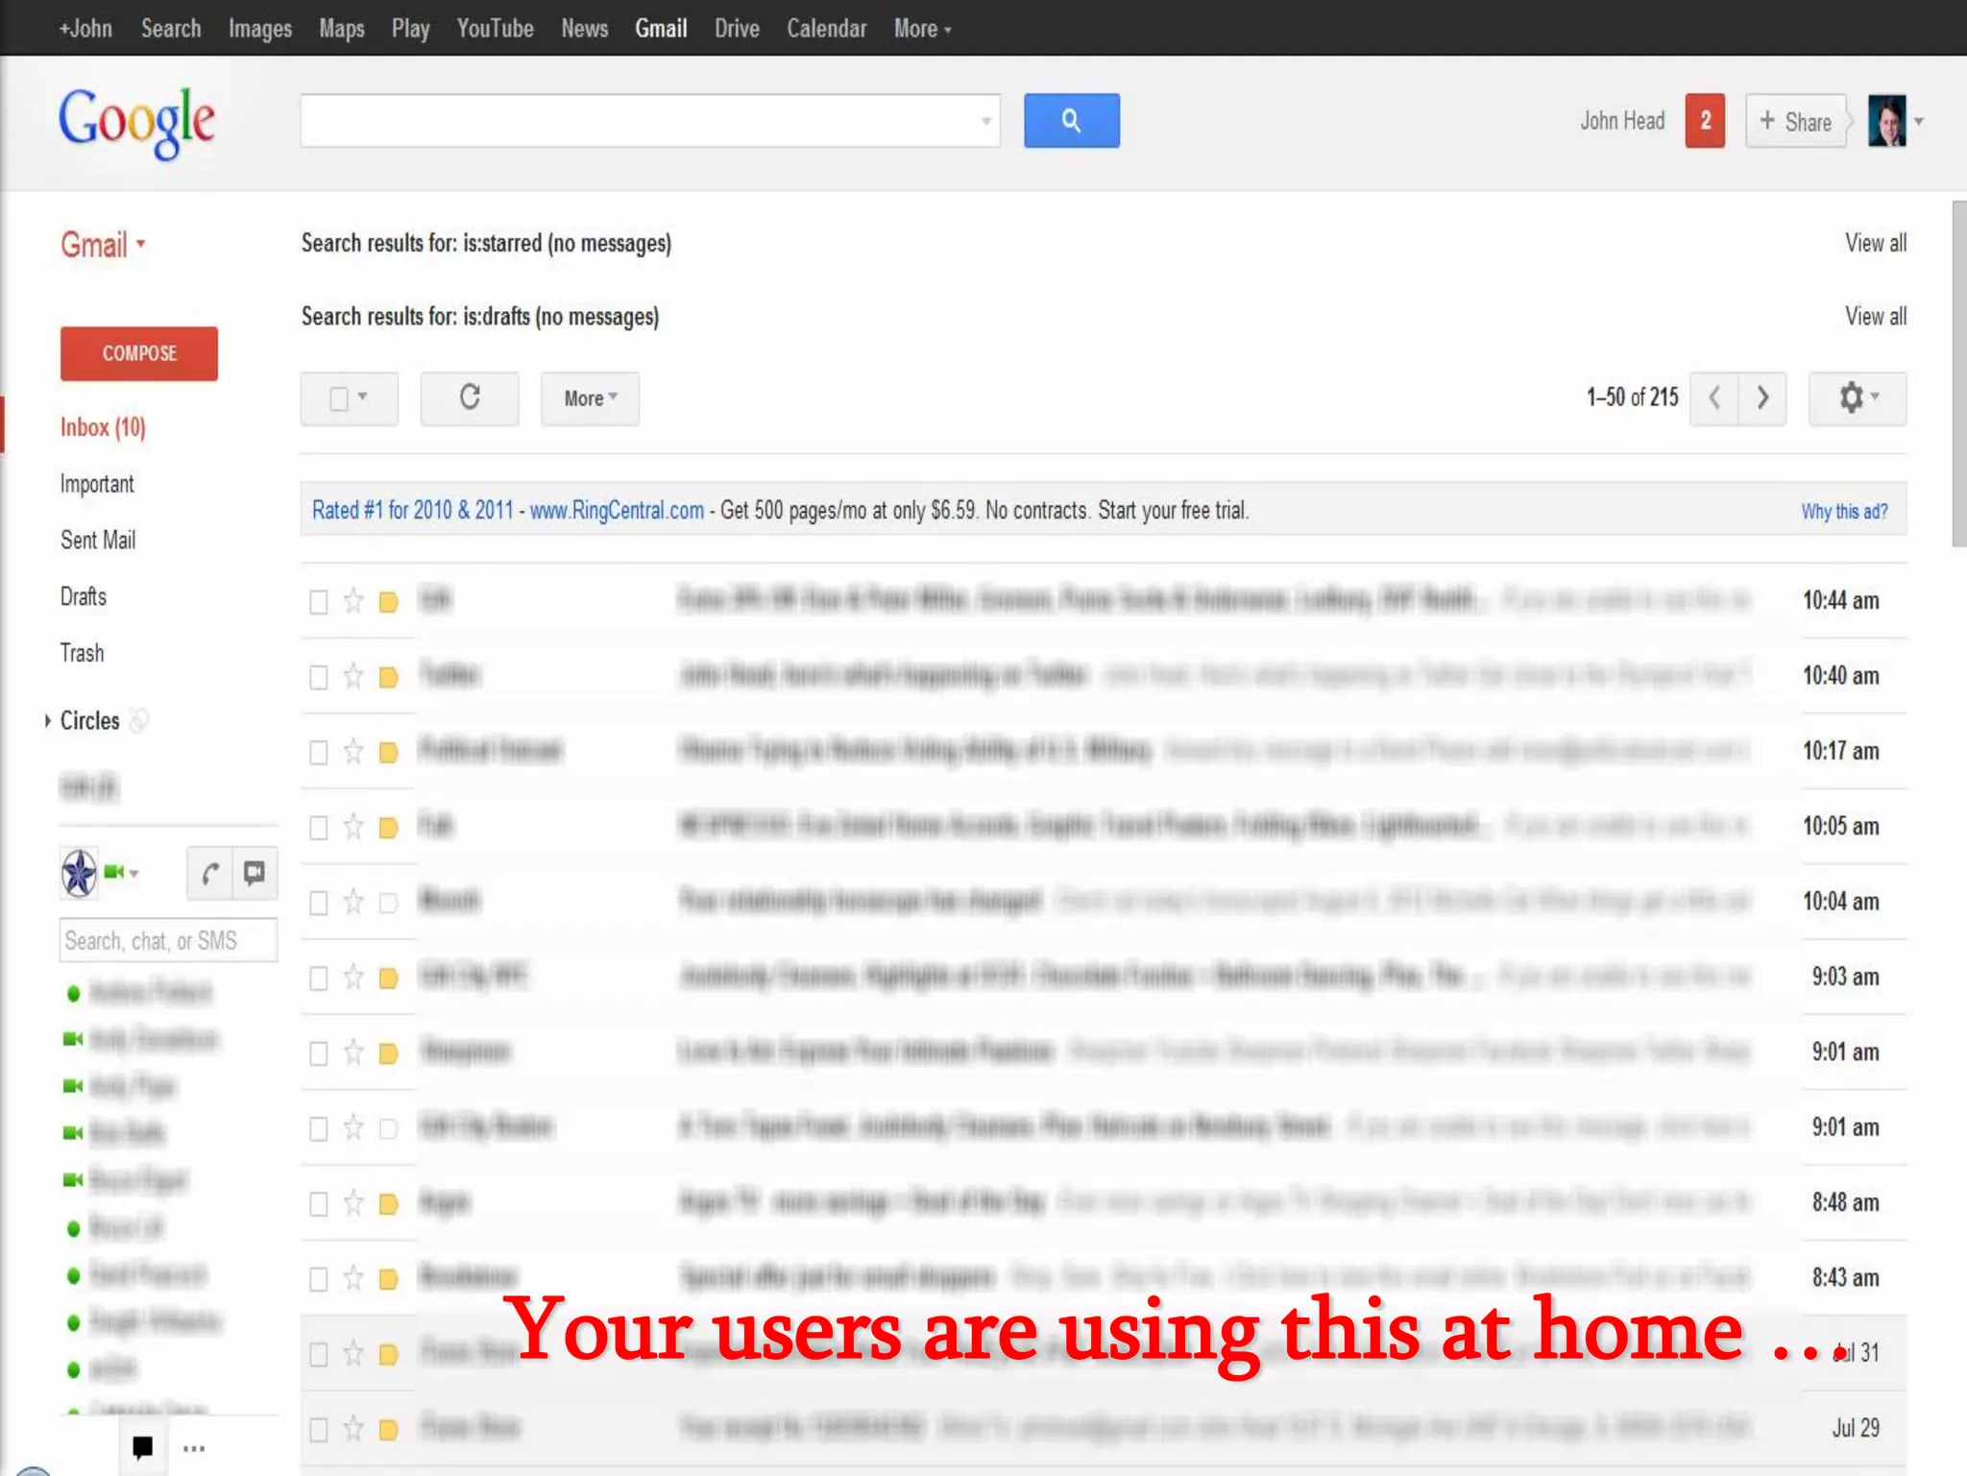The height and width of the screenshot is (1476, 1967).
Task: Open the search options dropdown arrow
Action: tap(985, 121)
